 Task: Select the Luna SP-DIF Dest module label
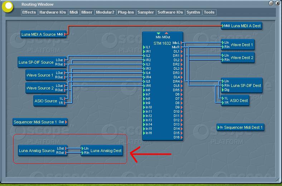[x=246, y=85]
